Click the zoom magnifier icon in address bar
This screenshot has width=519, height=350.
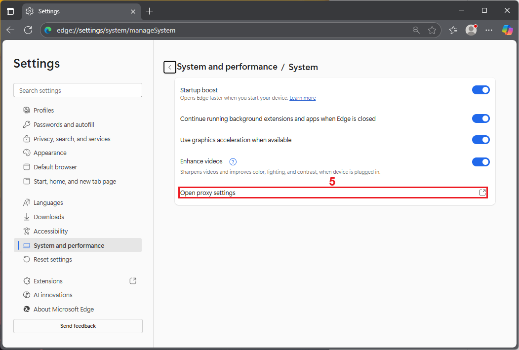[416, 30]
